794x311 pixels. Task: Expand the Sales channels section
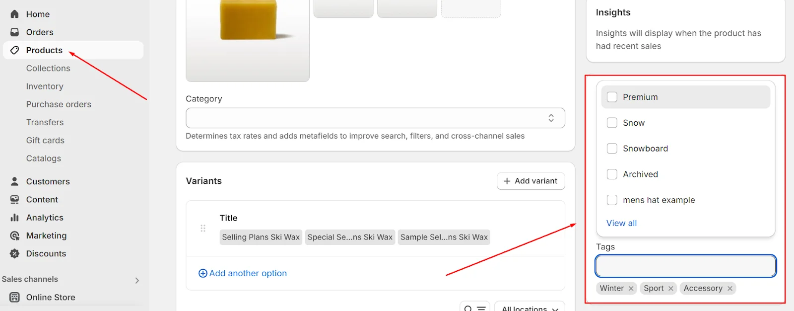(137, 280)
